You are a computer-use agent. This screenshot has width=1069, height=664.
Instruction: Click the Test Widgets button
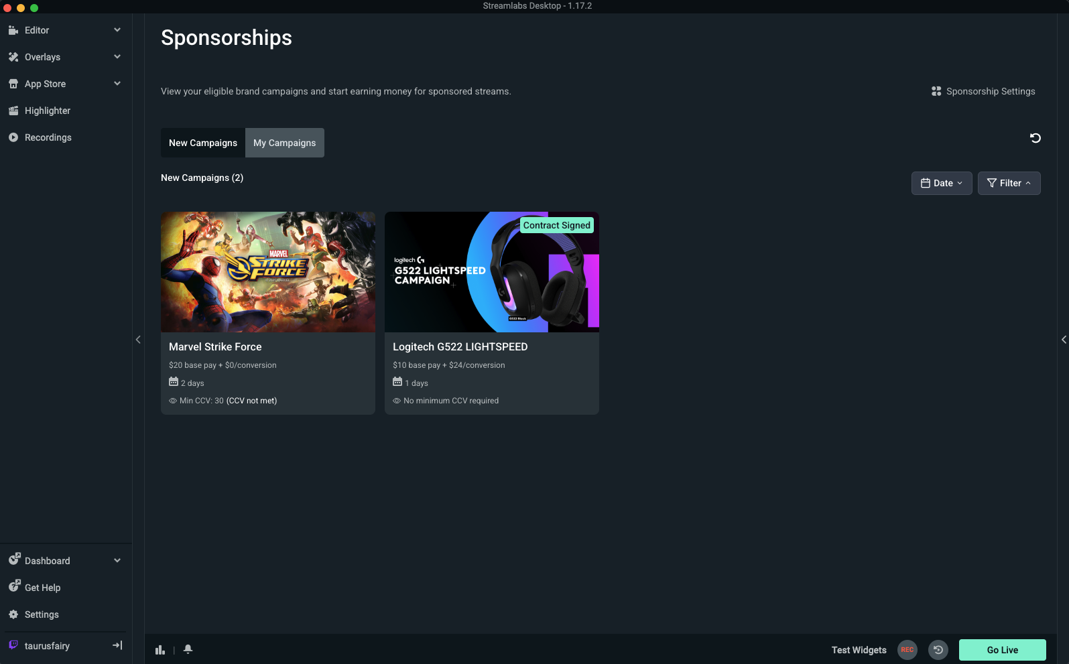click(x=859, y=650)
